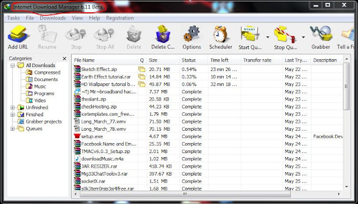Screen dimensions: 358x204
Task: Select the icetemplates.com_free download row
Action: (208, 114)
